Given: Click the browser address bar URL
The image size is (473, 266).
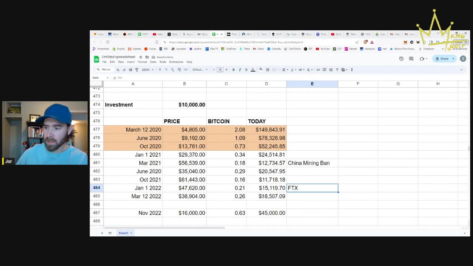Looking at the screenshot, I should pos(236,42).
